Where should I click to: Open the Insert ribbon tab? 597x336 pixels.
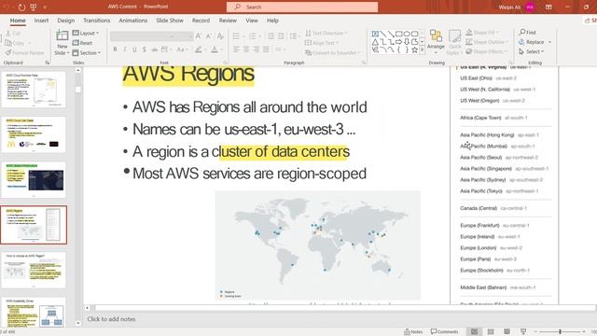tap(41, 21)
